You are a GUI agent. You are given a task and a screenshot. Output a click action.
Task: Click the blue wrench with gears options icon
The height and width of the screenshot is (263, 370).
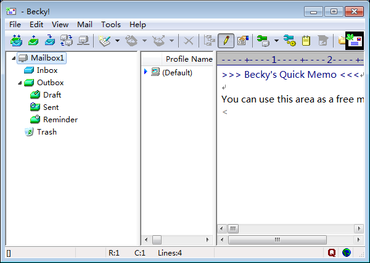point(290,41)
